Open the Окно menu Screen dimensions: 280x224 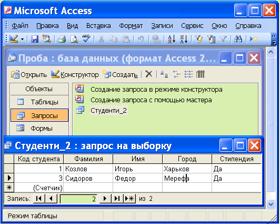219,26
